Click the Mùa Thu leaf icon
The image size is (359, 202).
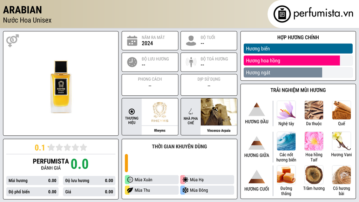tap(130, 190)
